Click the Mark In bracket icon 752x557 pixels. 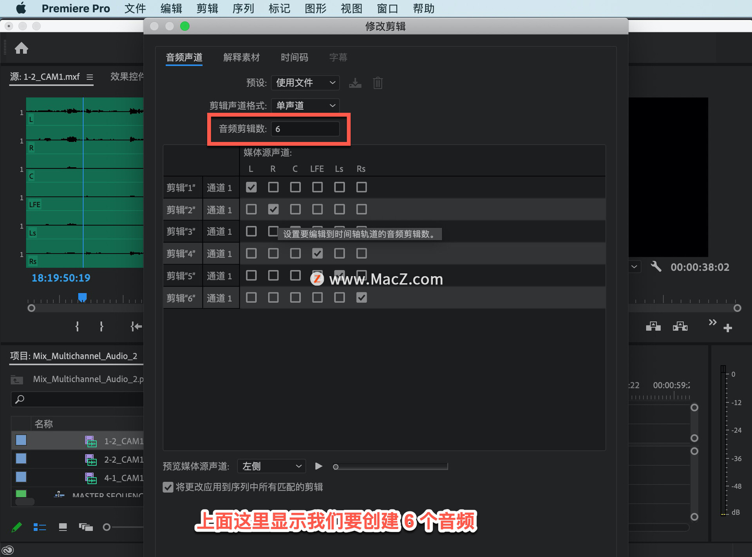(x=77, y=326)
